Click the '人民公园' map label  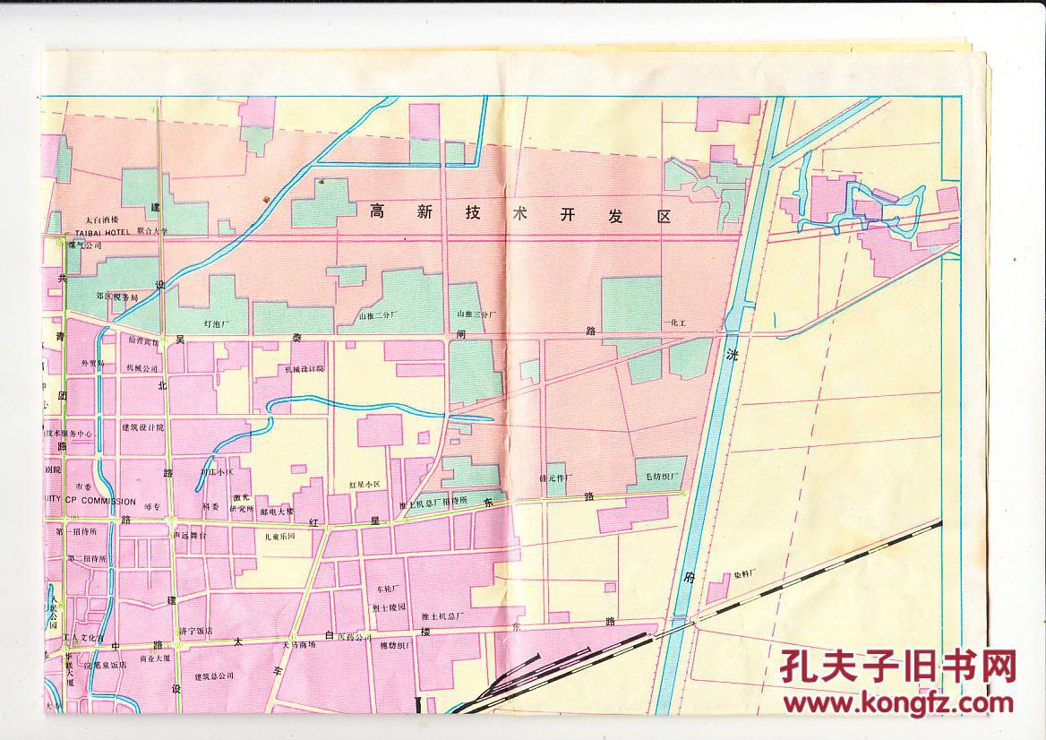[54, 614]
